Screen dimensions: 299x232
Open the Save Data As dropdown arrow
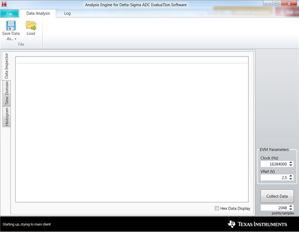pos(16,39)
